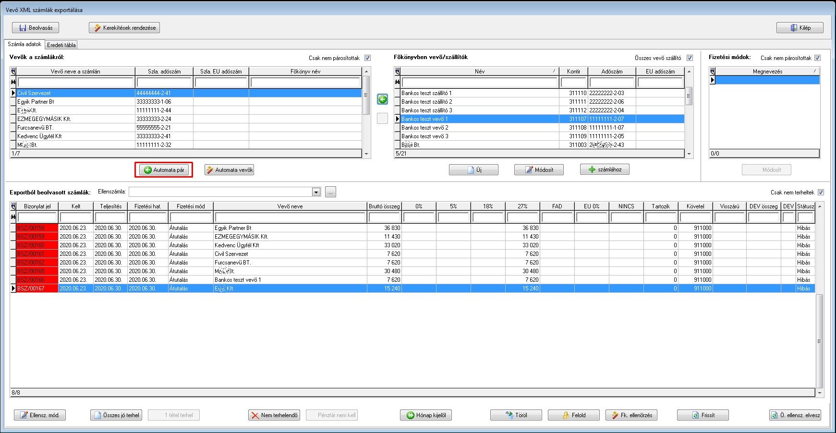Image resolution: width=836 pixels, height=433 pixels.
Task: Click the grid options icon in the Exportból table corner
Action: [x=13, y=206]
